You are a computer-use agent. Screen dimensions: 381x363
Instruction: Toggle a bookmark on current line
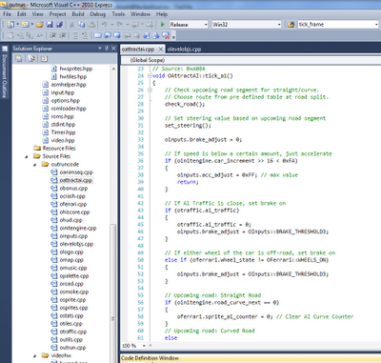point(97,35)
